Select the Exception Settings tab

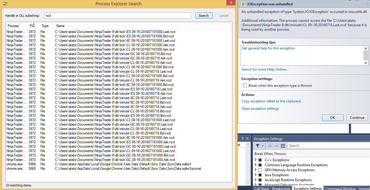[x=308, y=188]
